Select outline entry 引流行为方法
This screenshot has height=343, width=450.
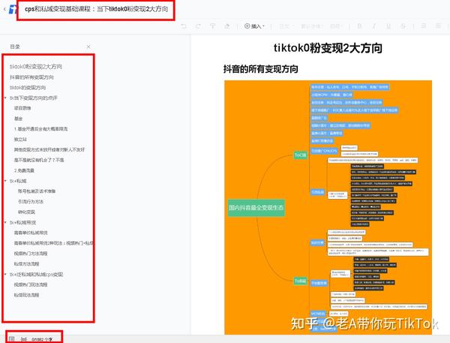[x=31, y=202]
